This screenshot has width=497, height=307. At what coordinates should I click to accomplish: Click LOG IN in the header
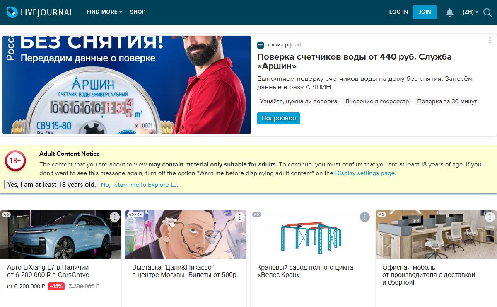pyautogui.click(x=398, y=12)
